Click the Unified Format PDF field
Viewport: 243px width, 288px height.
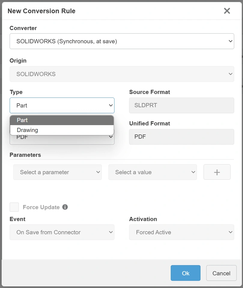[x=181, y=137]
